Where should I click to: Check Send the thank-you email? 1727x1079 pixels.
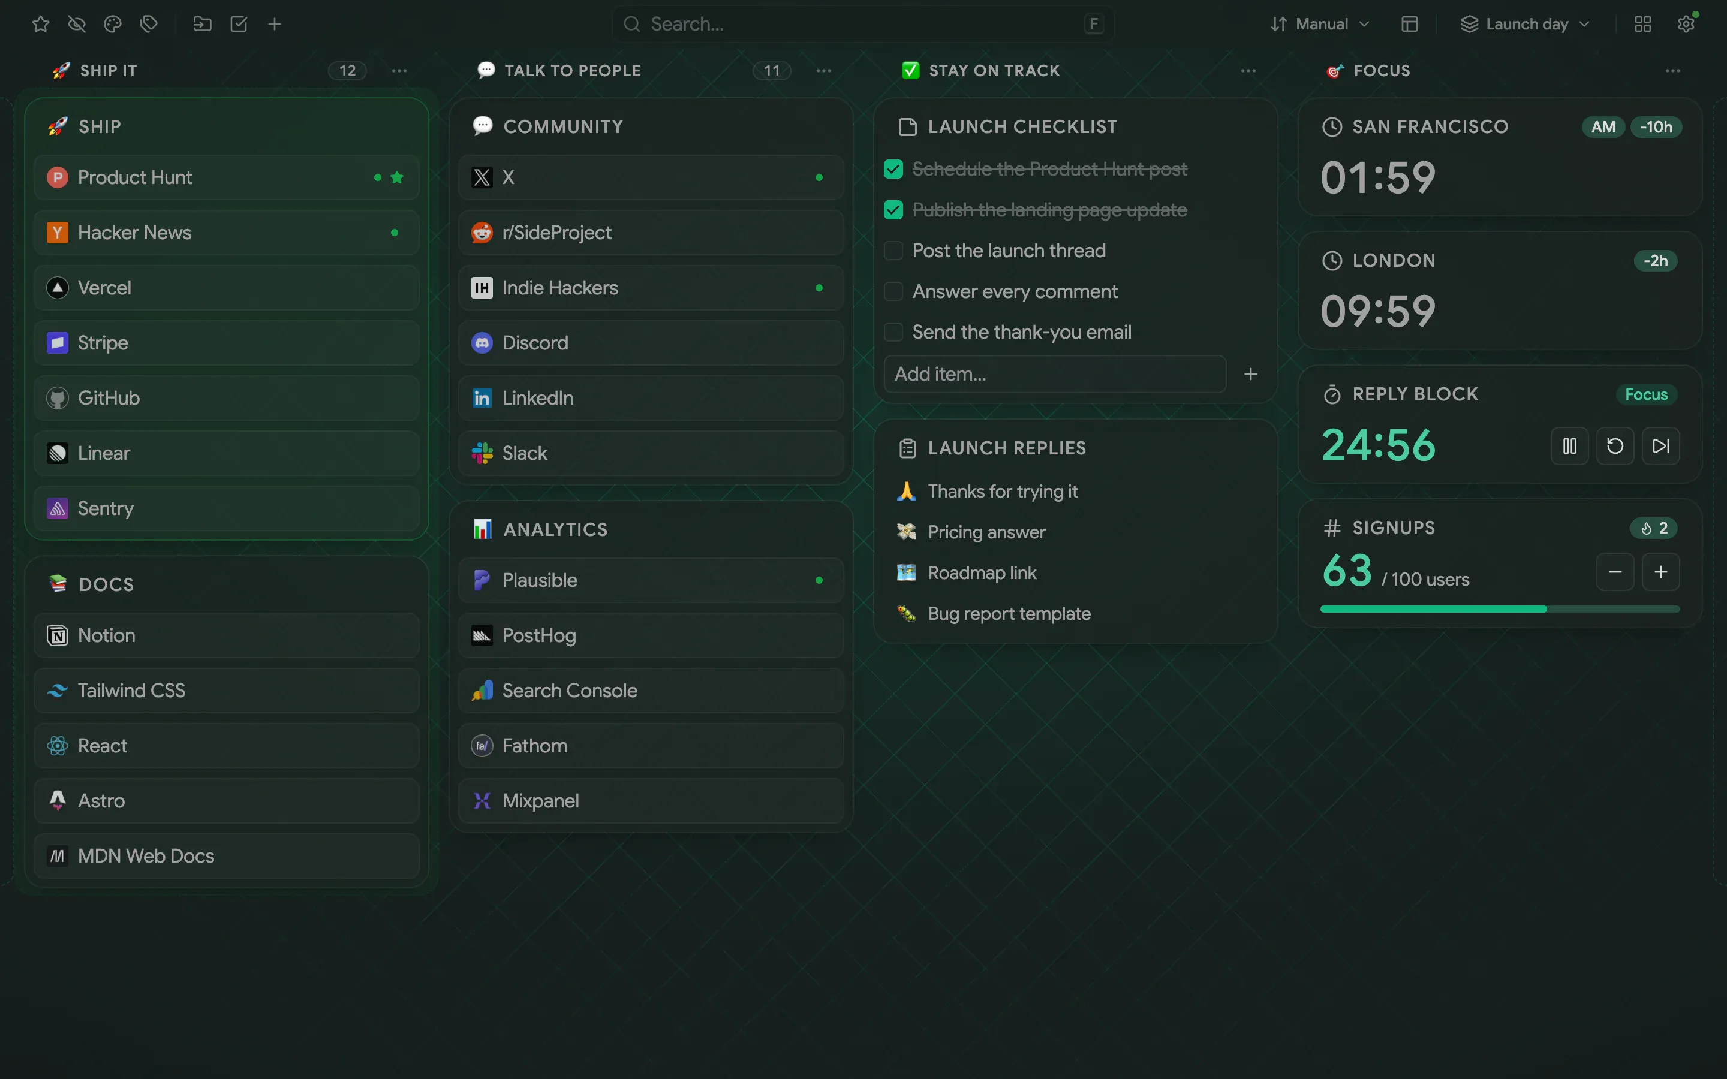tap(893, 332)
